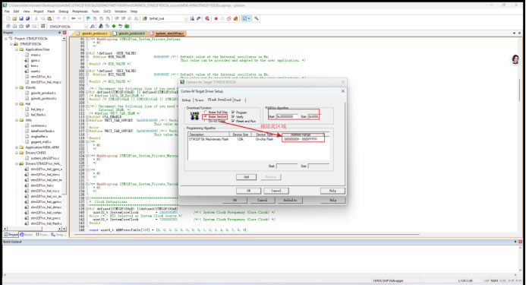
Task: Open pack installer with the rightmost build toolbar icon
Action: [x=127, y=26]
